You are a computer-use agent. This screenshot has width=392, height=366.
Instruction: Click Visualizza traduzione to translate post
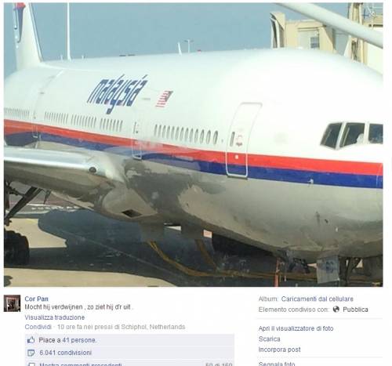55,317
